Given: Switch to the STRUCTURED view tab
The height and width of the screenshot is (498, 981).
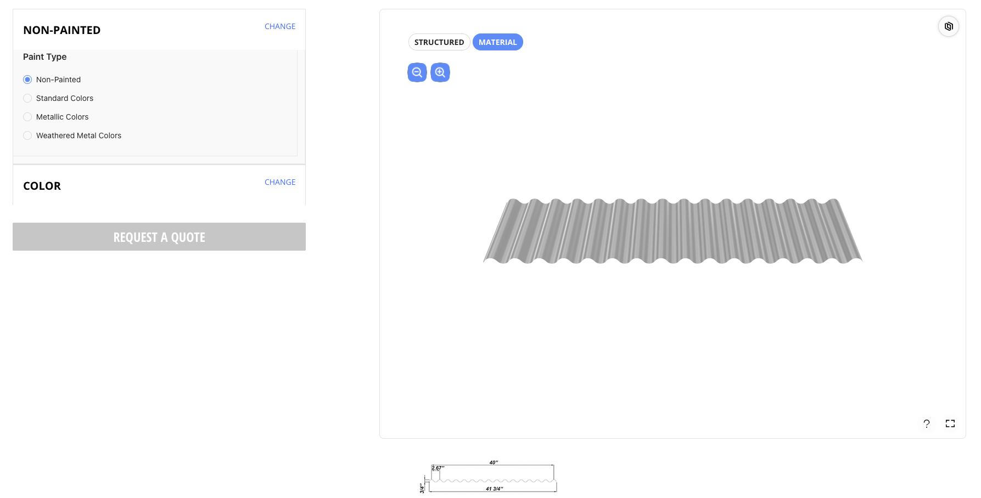Looking at the screenshot, I should (439, 42).
